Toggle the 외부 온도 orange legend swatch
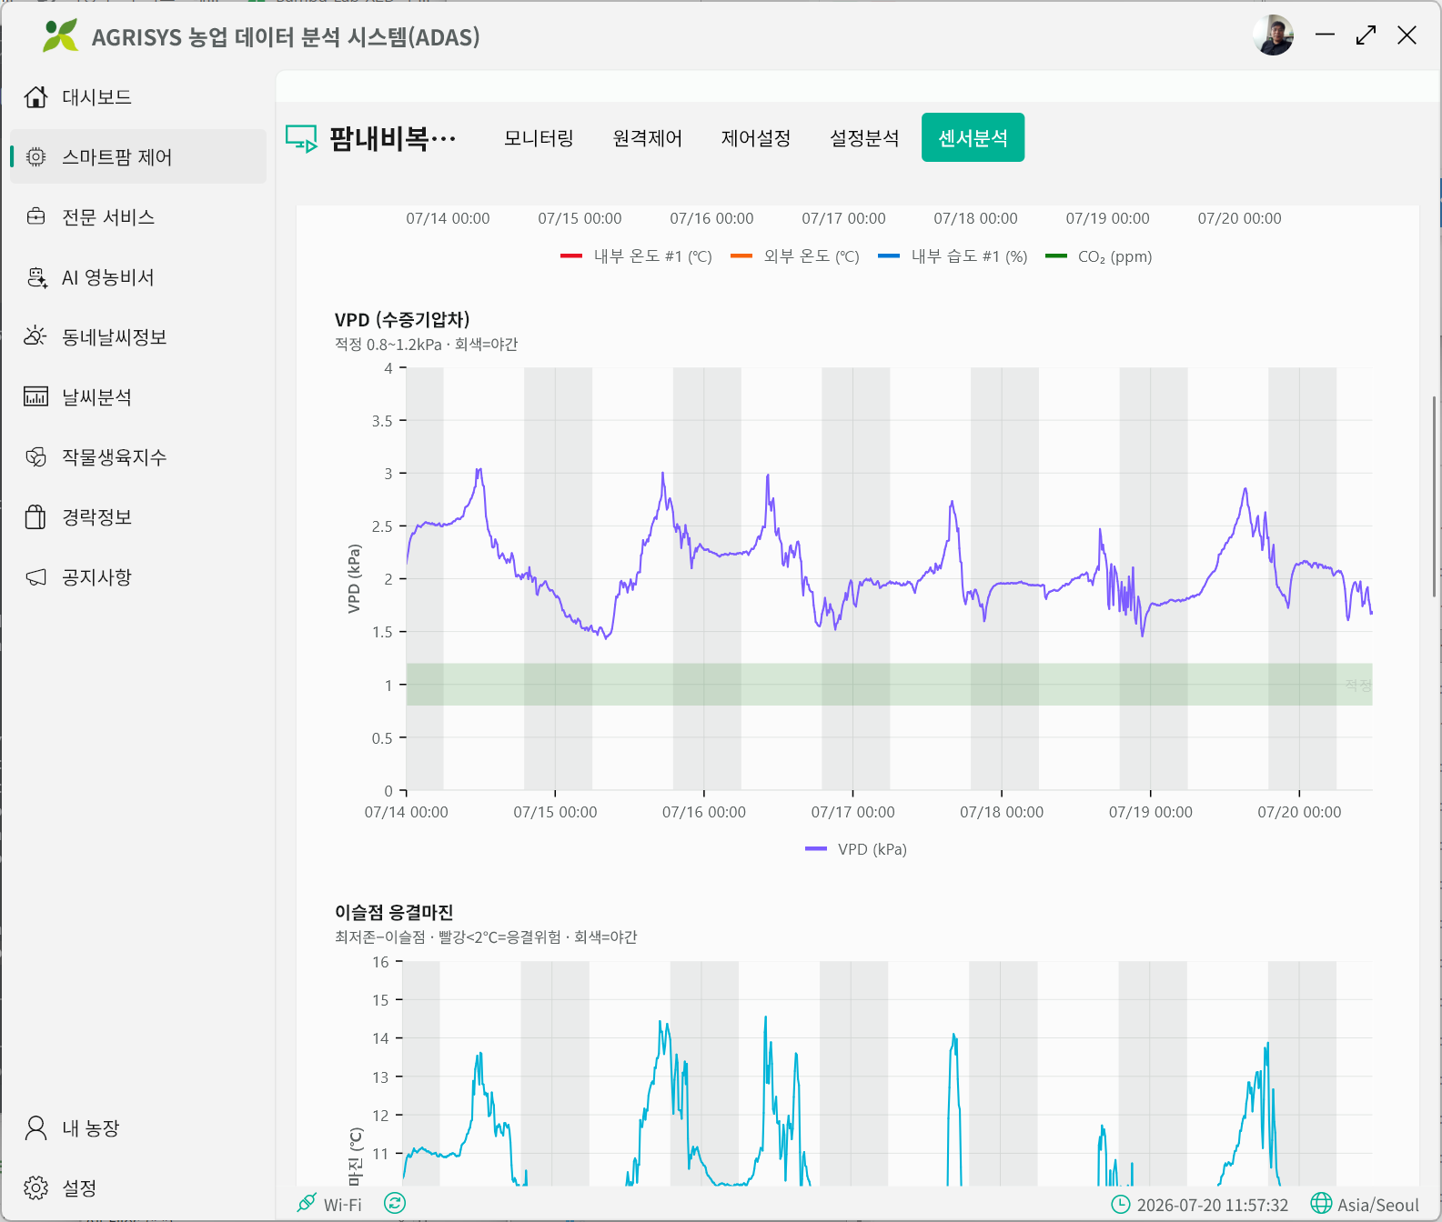 click(741, 256)
